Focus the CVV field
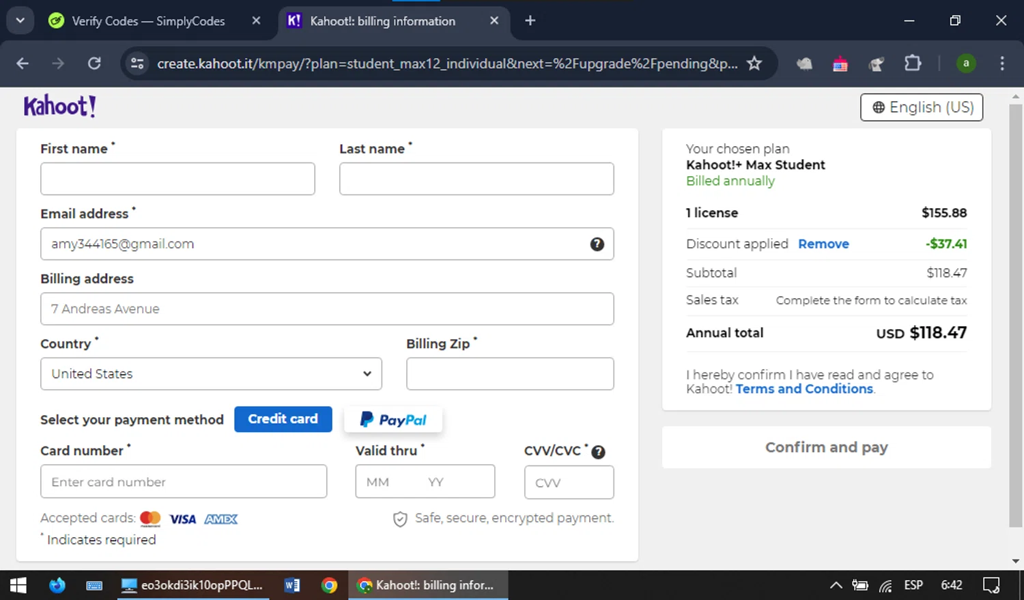This screenshot has width=1024, height=600. click(x=569, y=482)
